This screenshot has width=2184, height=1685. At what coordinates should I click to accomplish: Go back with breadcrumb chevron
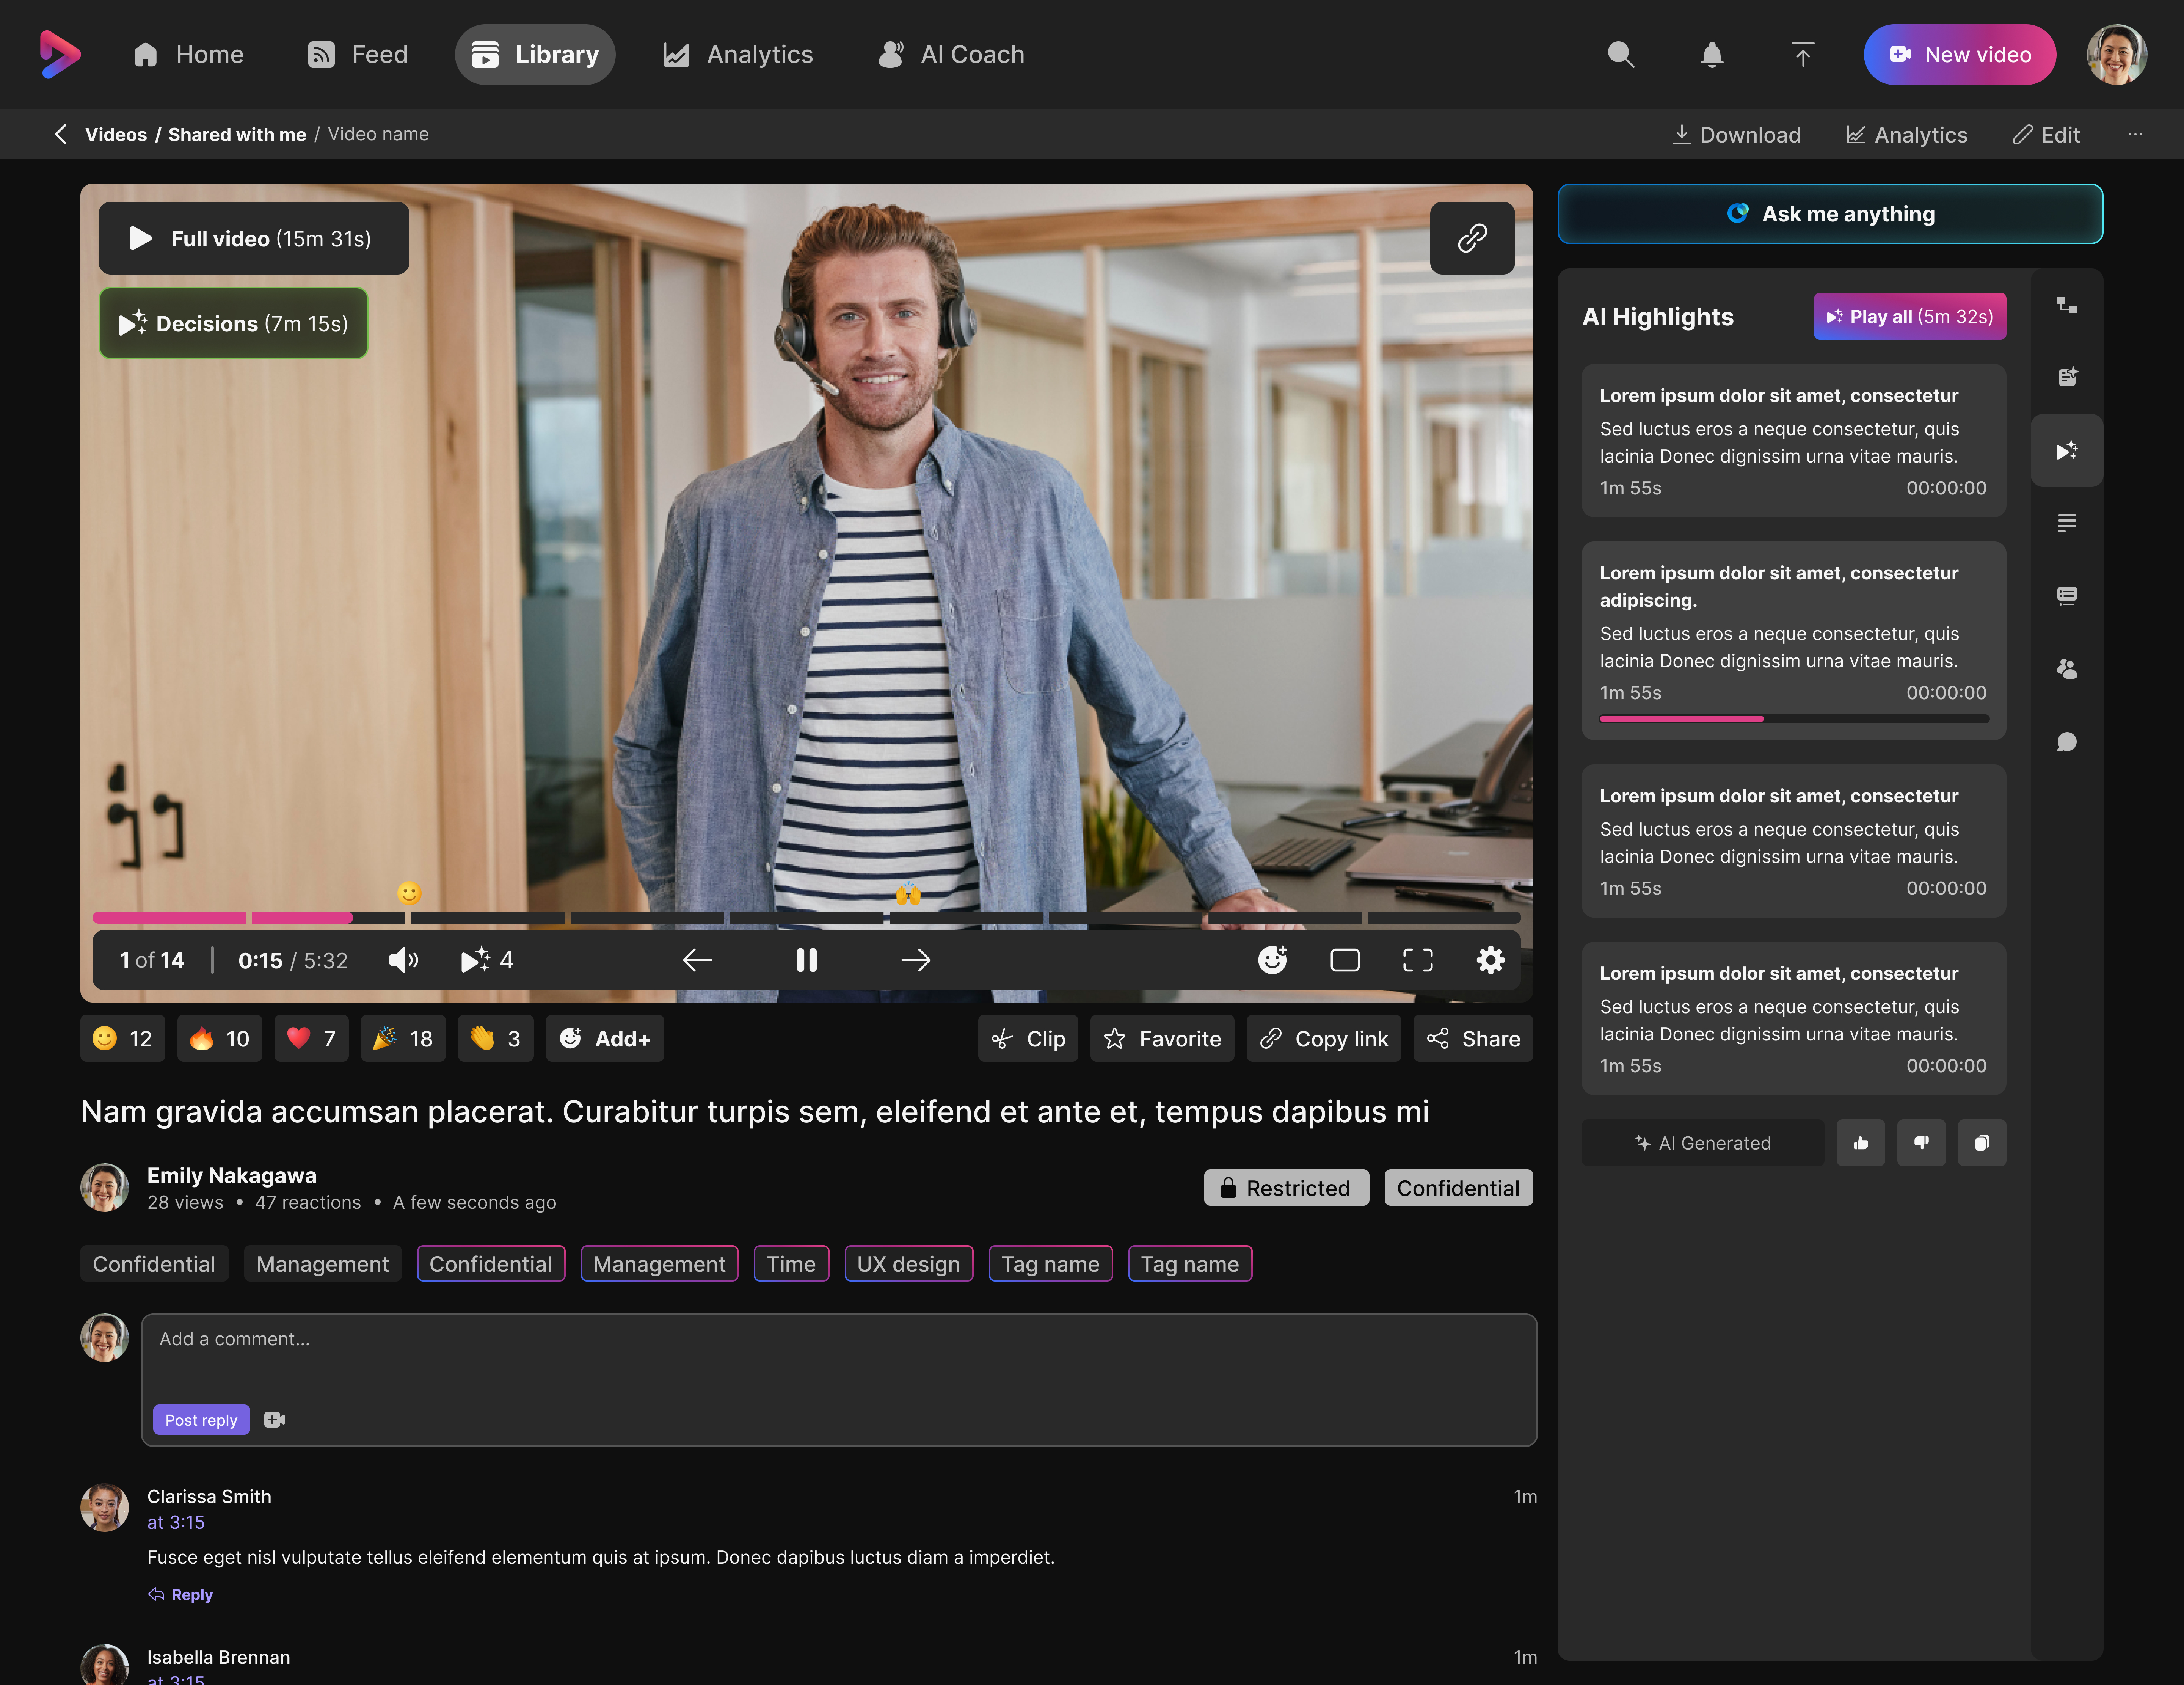pos(61,134)
